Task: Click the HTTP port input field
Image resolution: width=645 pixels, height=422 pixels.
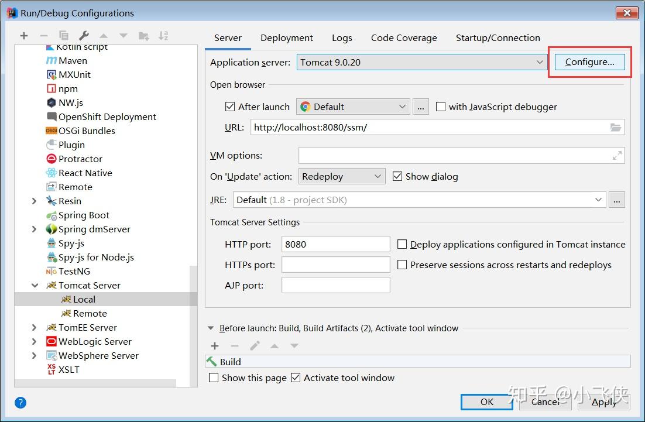Action: click(x=335, y=244)
